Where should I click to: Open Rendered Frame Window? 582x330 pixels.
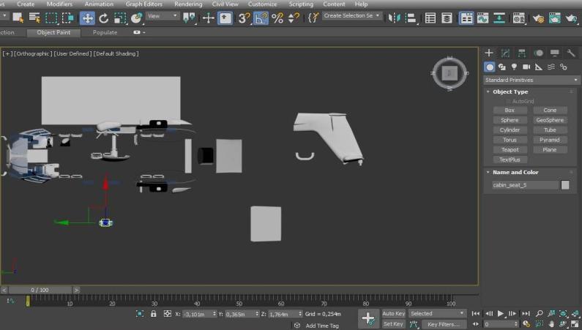tap(554, 18)
